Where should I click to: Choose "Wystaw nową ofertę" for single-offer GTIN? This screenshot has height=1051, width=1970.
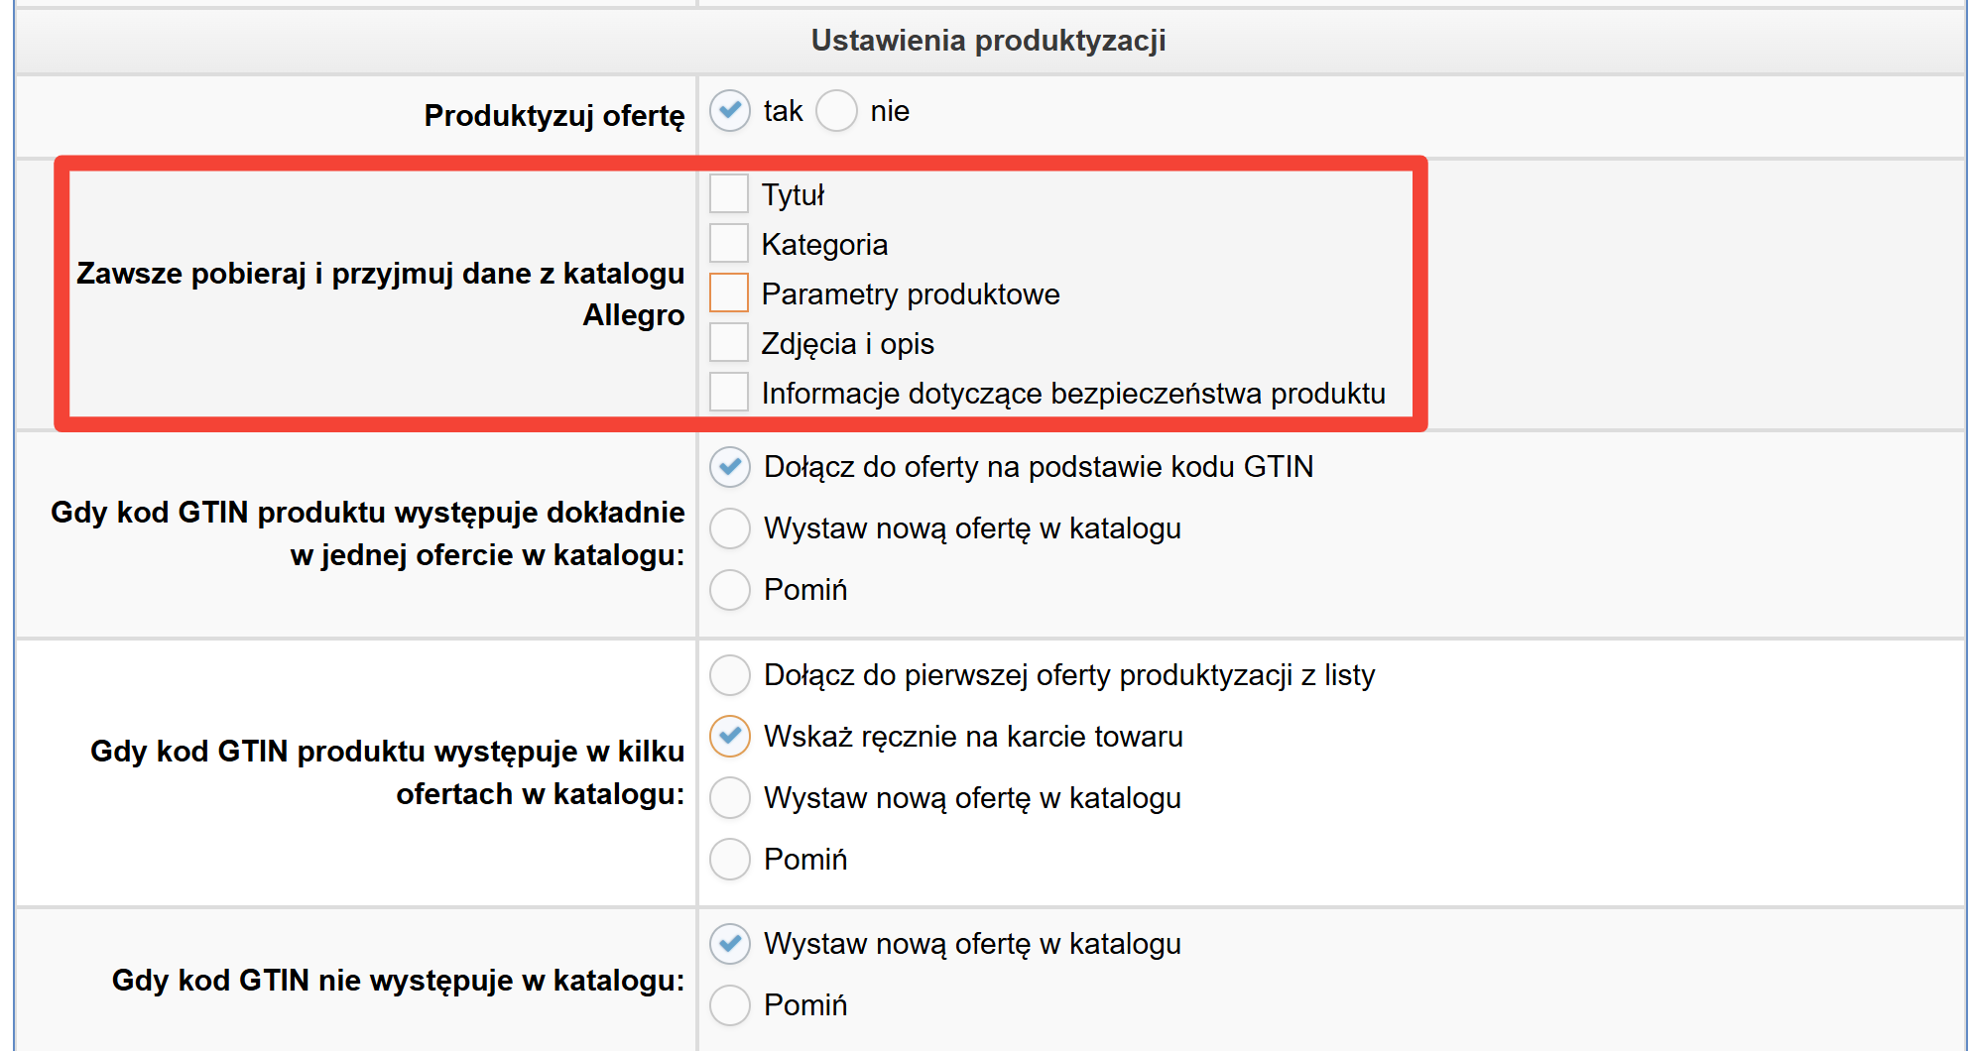coord(730,528)
